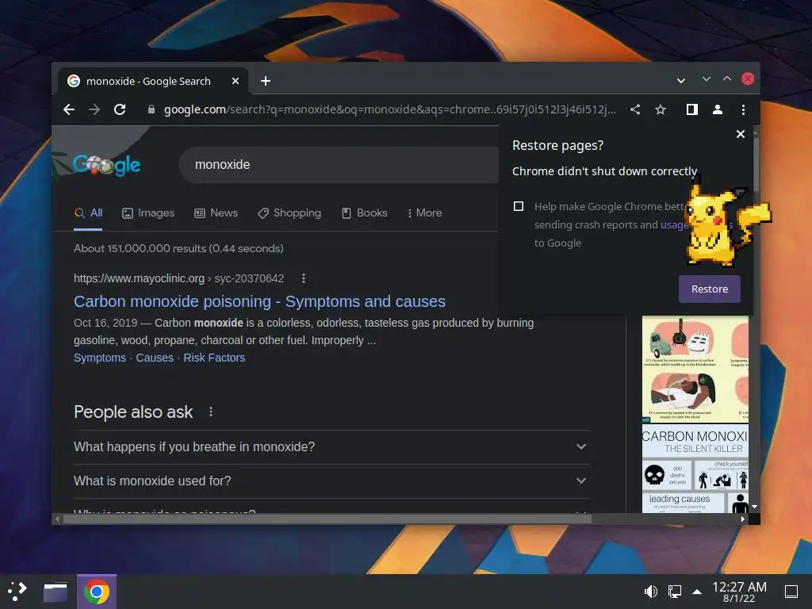Click the Restore button
812x609 pixels.
click(x=710, y=289)
